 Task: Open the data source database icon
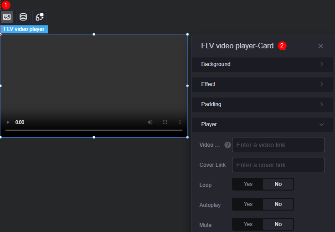(23, 17)
